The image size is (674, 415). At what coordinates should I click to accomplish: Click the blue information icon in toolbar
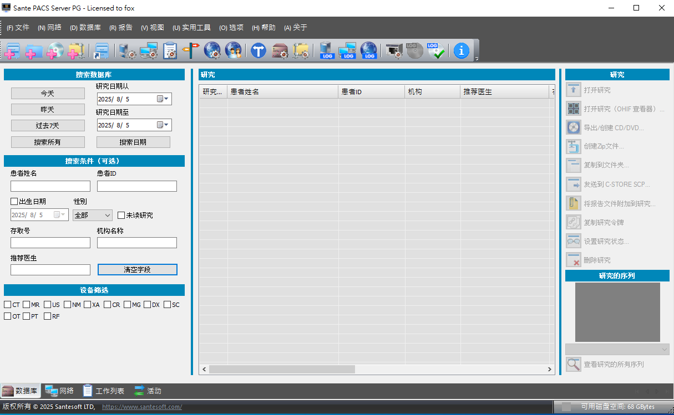(461, 51)
